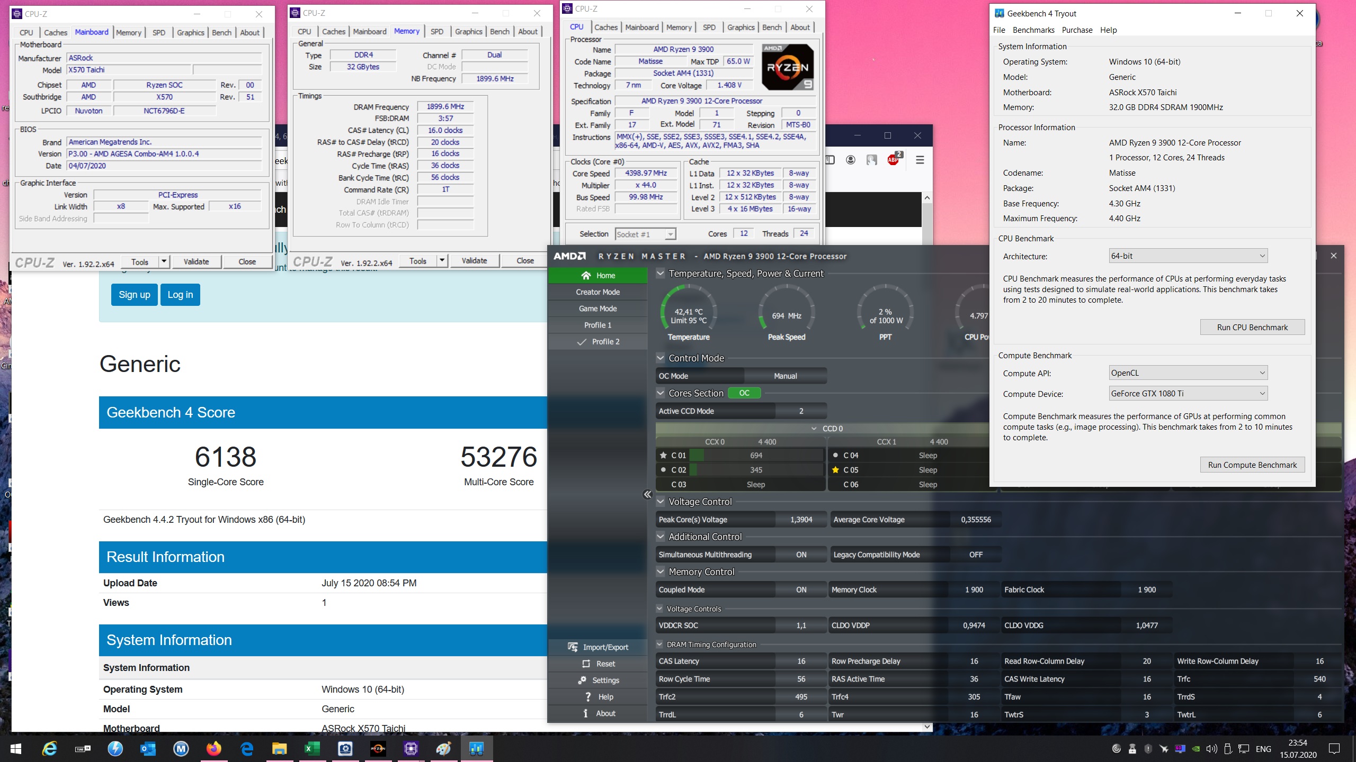Open Ryzen Master Help
Viewport: 1356px width, 762px height.
[x=597, y=696]
